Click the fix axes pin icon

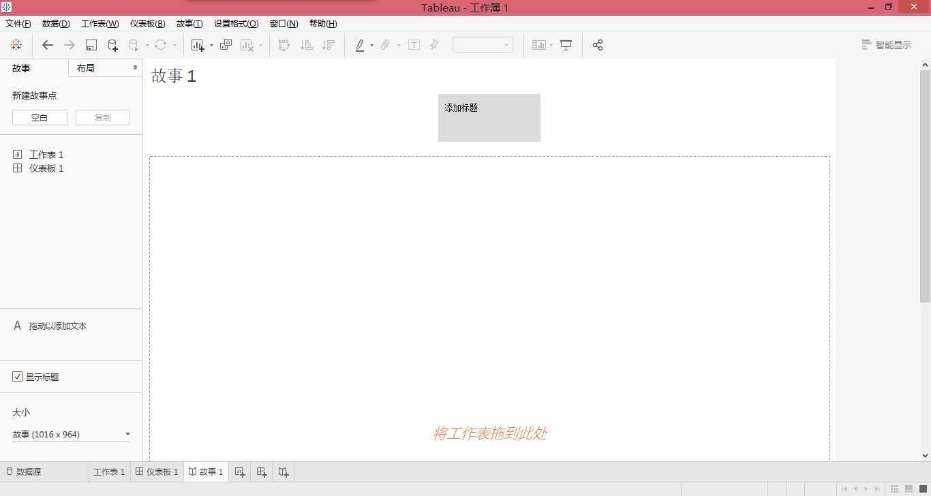[x=434, y=45]
